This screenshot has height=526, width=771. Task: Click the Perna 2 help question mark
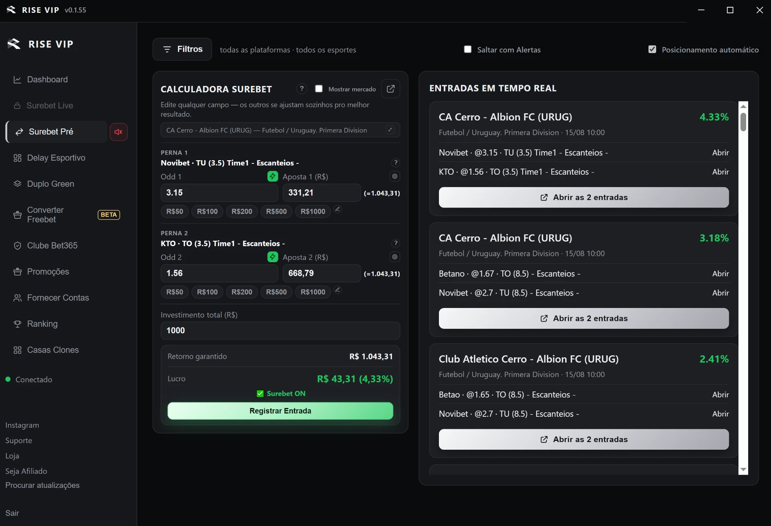tap(396, 243)
